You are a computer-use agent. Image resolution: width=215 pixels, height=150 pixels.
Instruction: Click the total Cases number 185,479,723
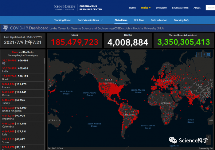(x=75, y=42)
